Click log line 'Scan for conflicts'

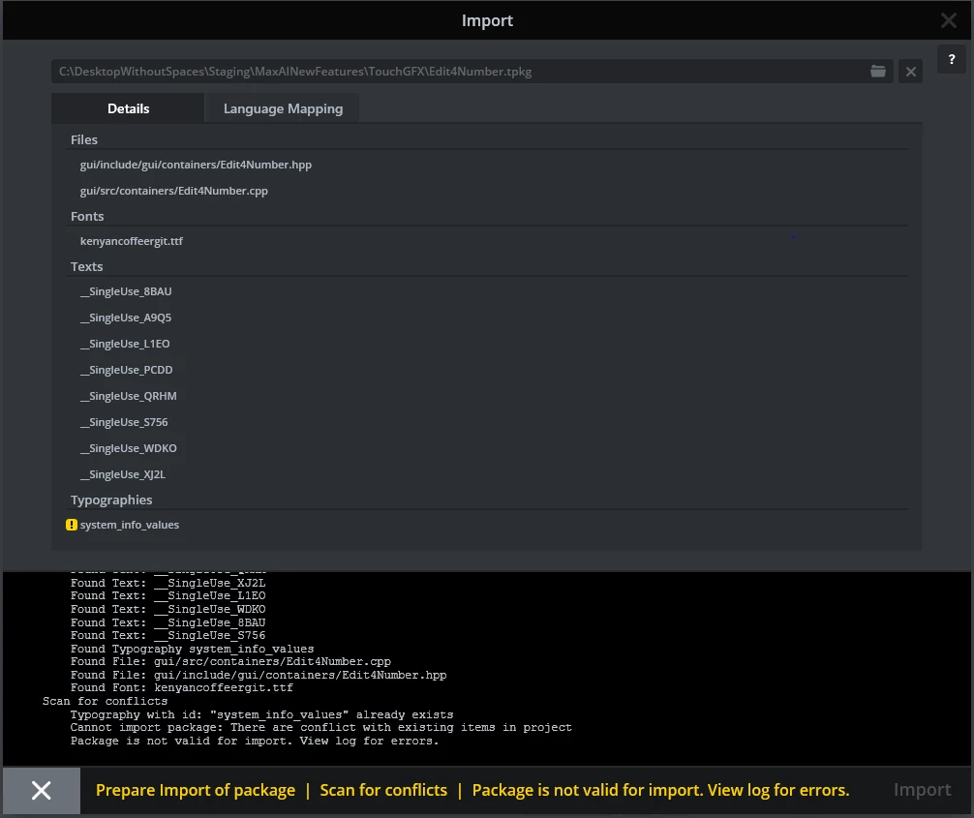[x=105, y=701]
